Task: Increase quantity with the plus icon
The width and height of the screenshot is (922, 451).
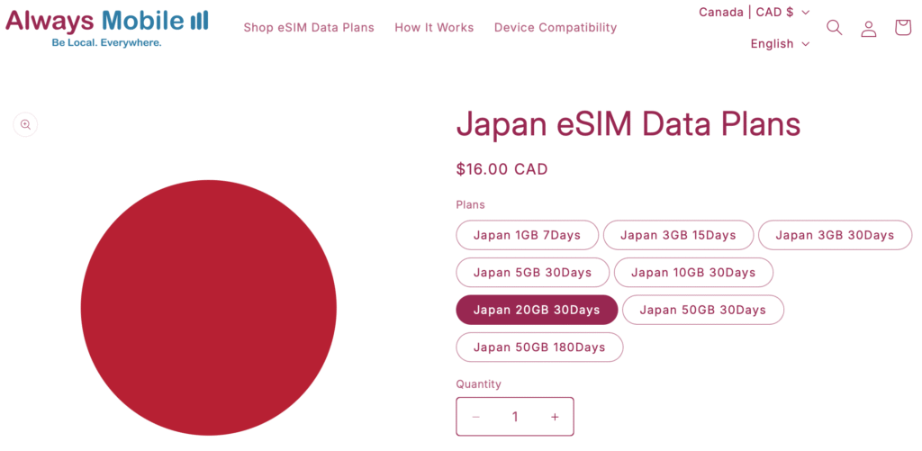Action: [x=555, y=417]
